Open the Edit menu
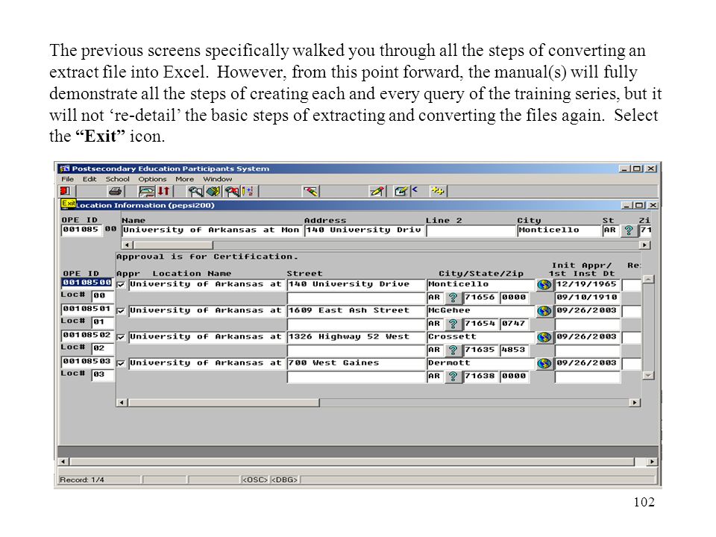The image size is (716, 537). coord(89,179)
